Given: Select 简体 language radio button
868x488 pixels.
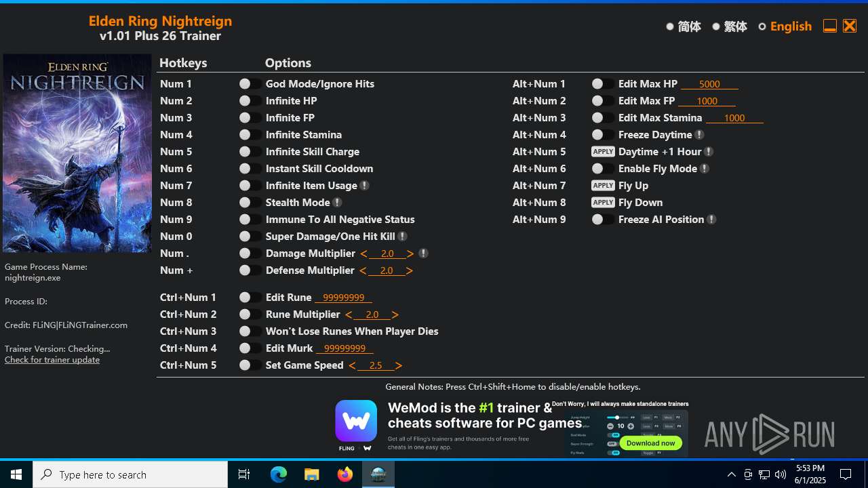Looking at the screenshot, I should tap(670, 26).
